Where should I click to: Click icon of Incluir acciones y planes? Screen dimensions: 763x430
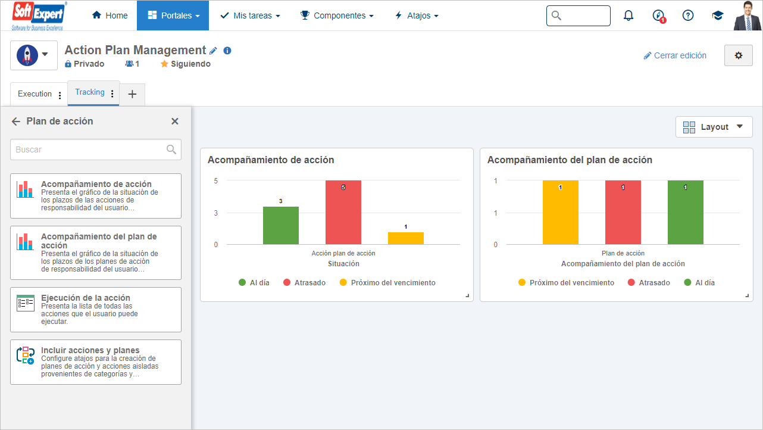26,356
